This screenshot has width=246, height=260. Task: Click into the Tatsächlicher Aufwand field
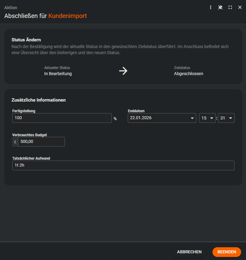[123, 165]
